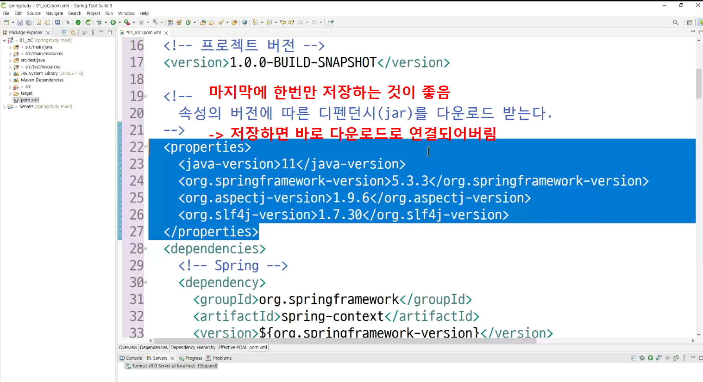Open the Navigate menu
The width and height of the screenshot is (703, 382).
(x=54, y=13)
